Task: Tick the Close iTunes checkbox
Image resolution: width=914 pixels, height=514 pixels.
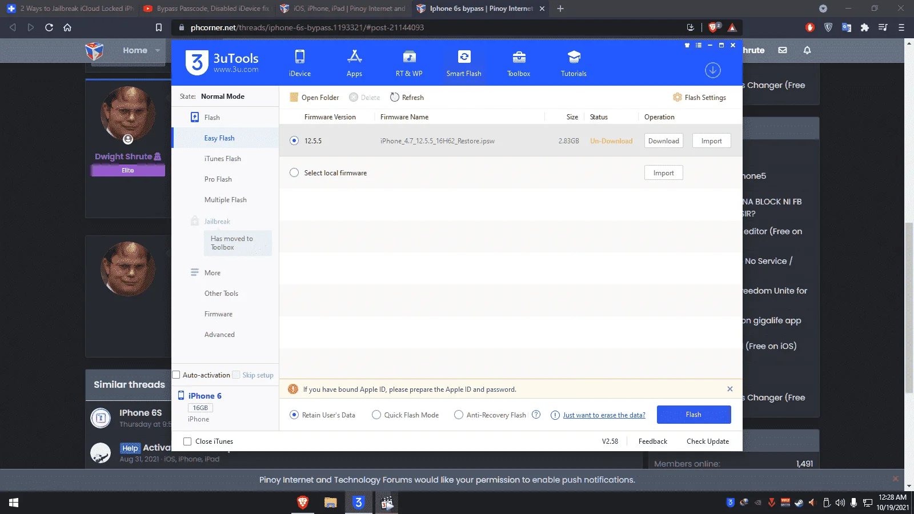Action: pyautogui.click(x=187, y=441)
